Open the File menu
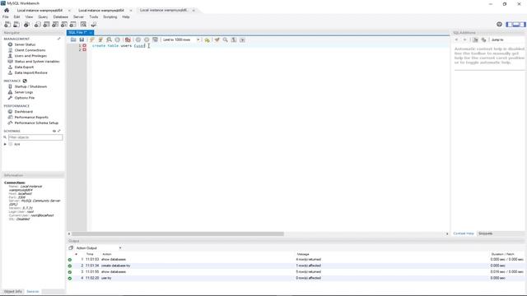 (x=6, y=16)
